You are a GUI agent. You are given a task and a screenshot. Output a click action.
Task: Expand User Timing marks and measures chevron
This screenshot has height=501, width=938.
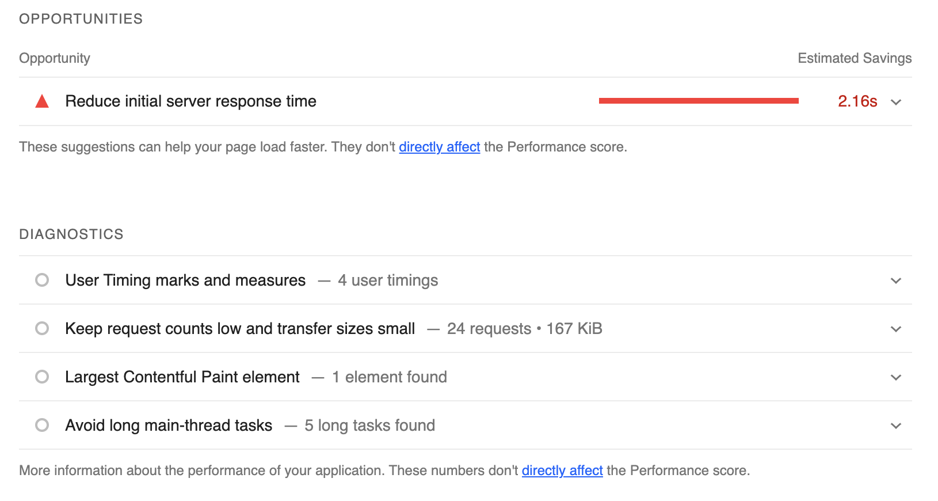(x=896, y=281)
